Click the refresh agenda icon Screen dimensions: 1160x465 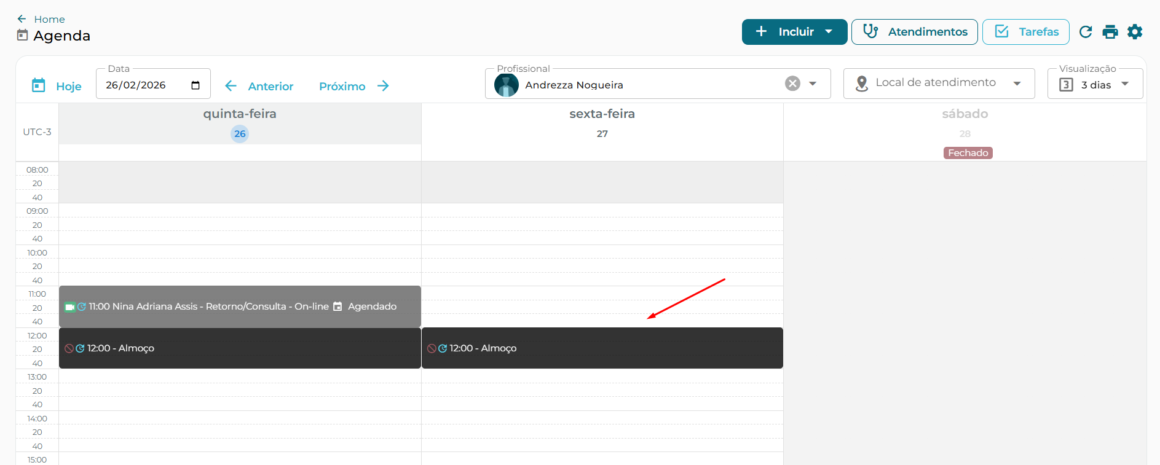click(x=1086, y=32)
